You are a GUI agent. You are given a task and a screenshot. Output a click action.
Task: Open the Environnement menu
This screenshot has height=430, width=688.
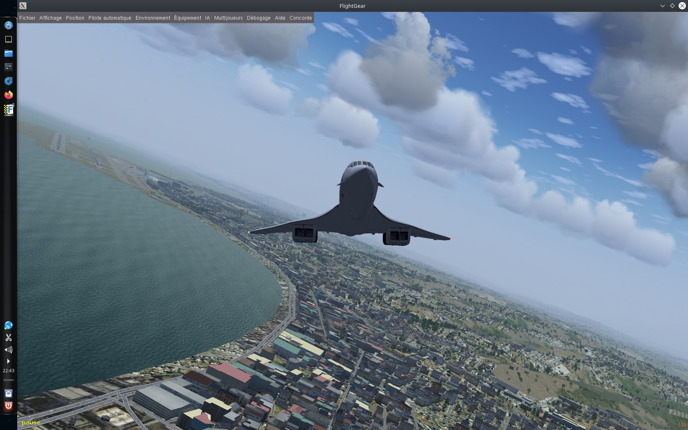pyautogui.click(x=153, y=18)
